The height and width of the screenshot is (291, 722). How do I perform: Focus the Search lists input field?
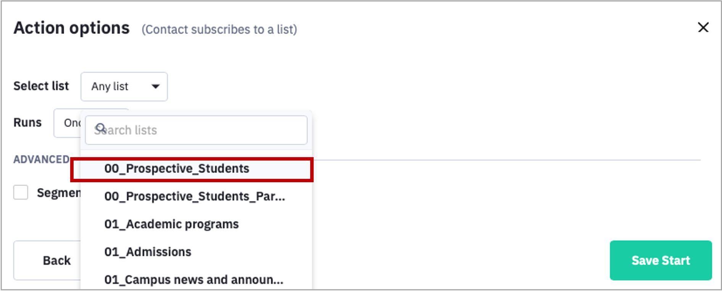pos(196,130)
